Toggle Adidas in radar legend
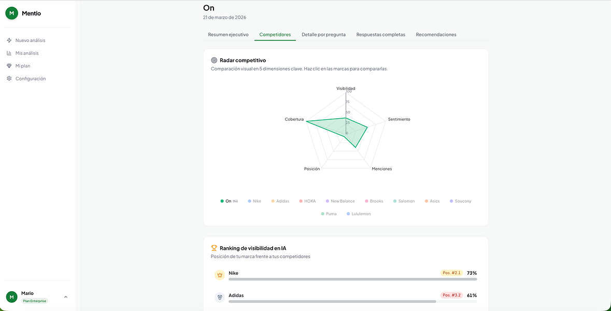 [280, 201]
